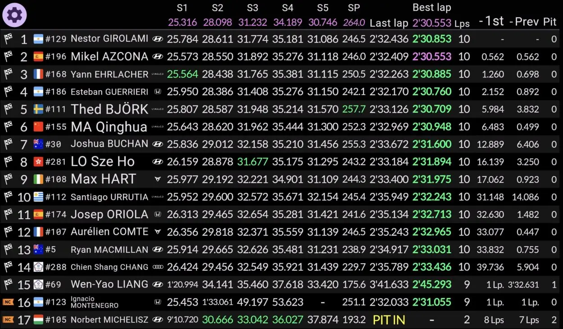Click the Honda logo beside Esteban Guerrieri
Screen dimensions: 563x329
tap(157, 91)
